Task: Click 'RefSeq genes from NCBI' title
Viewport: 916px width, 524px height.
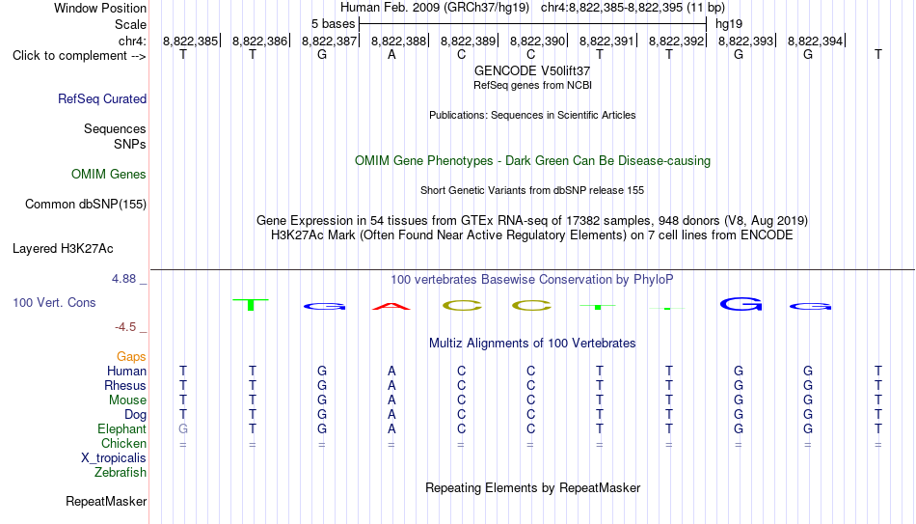Action: tap(532, 85)
